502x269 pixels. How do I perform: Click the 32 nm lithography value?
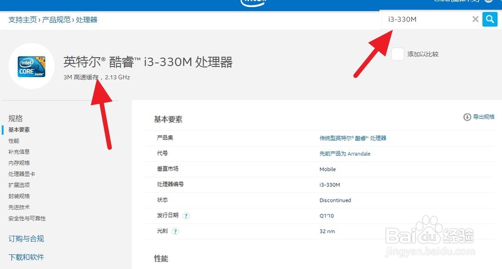tap(327, 231)
